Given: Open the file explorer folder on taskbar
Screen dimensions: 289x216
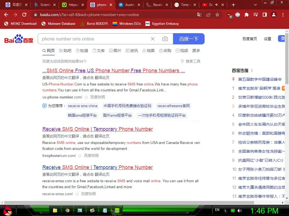Looking at the screenshot, I should pos(55,210).
